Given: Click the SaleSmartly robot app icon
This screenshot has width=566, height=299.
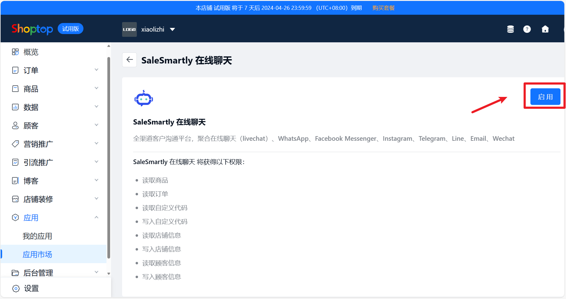Looking at the screenshot, I should point(144,98).
